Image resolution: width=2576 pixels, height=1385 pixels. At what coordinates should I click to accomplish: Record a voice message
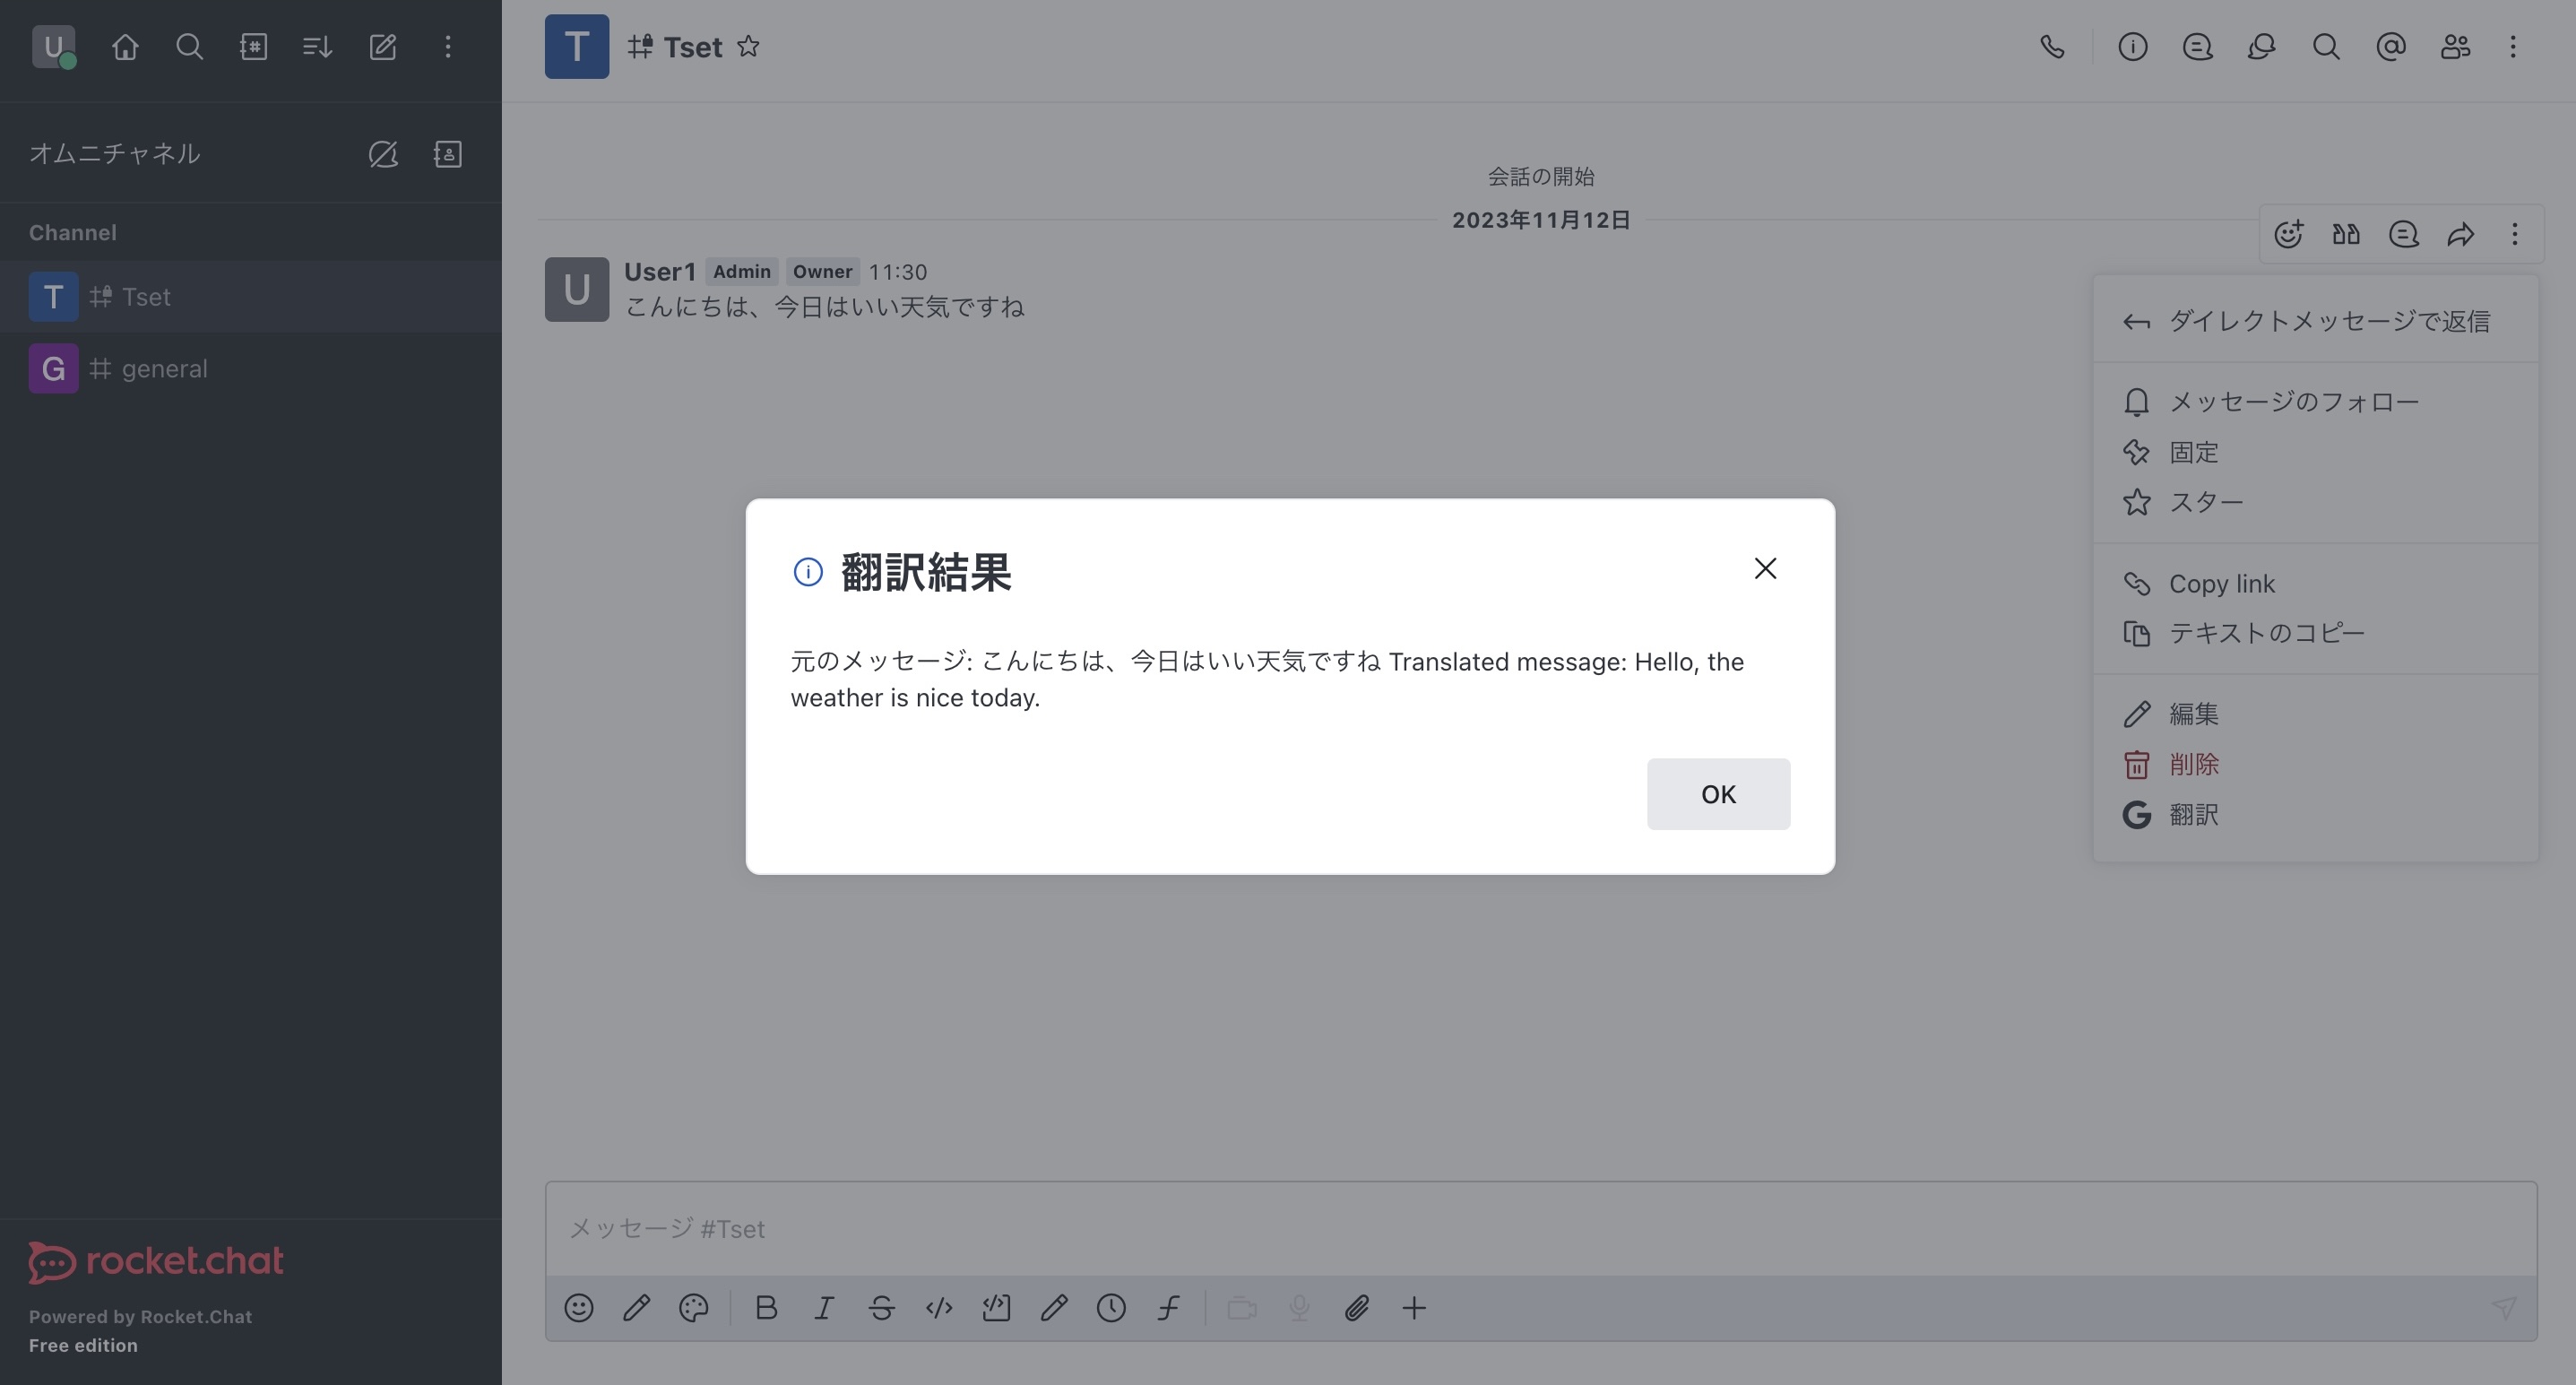coord(1298,1307)
